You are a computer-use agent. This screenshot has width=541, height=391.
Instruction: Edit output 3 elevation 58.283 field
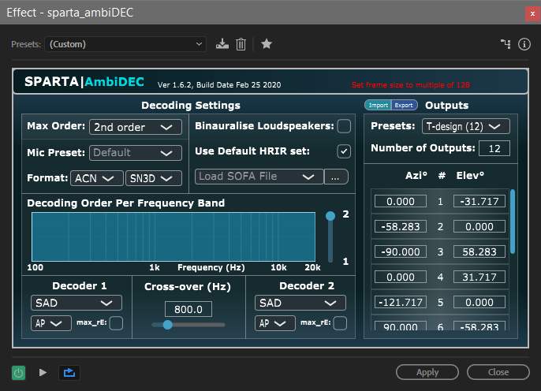[x=479, y=251]
